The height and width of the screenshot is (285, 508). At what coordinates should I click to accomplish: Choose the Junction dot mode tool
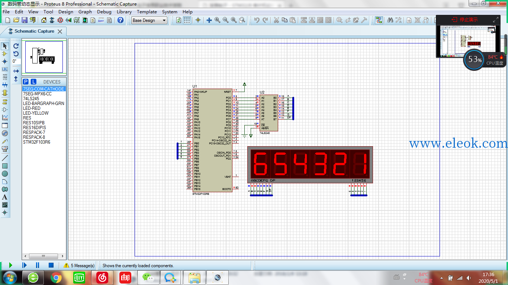[x=5, y=62]
